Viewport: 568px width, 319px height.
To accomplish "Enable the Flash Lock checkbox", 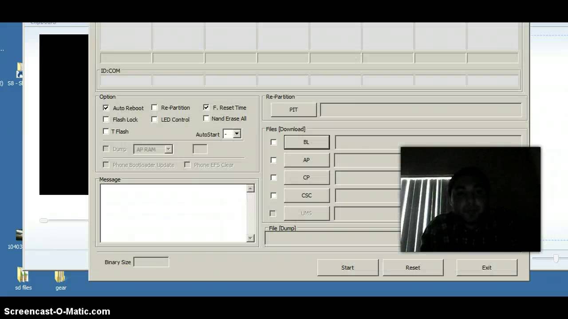I will point(106,119).
